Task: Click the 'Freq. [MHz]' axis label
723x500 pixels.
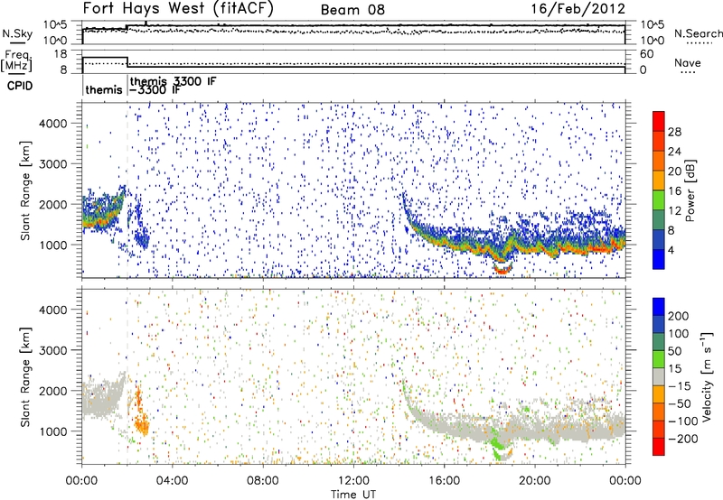Action: click(x=16, y=61)
